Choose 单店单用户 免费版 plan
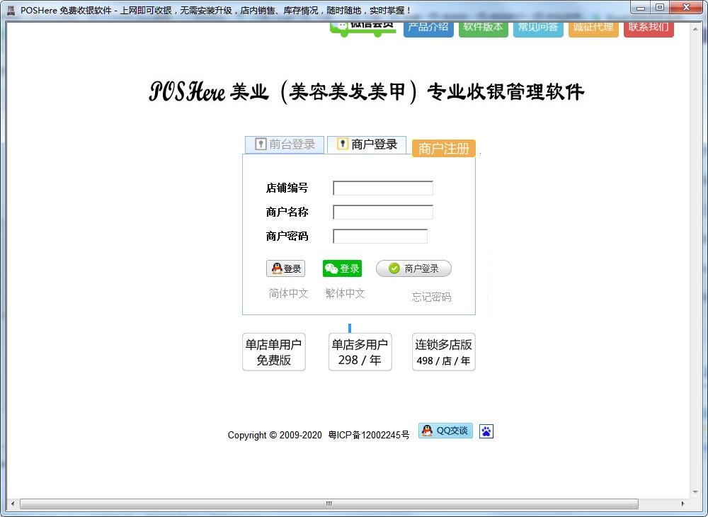The height and width of the screenshot is (517, 708). coord(273,352)
